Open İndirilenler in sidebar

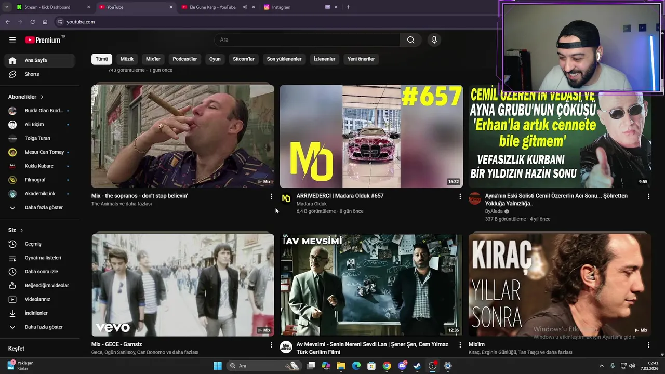[40, 313]
